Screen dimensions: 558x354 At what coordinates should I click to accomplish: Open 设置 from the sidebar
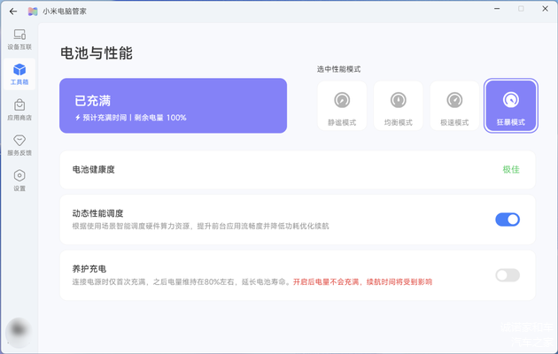(19, 180)
